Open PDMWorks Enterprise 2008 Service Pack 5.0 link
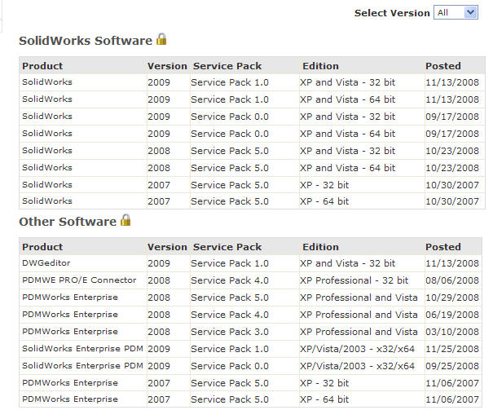The width and height of the screenshot is (493, 410). click(70, 298)
